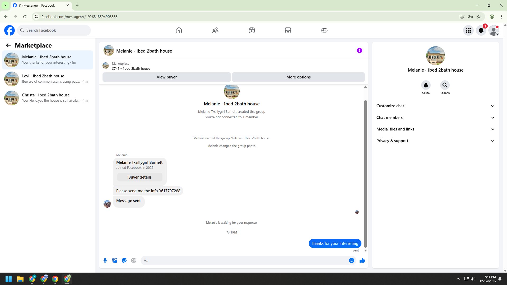The height and width of the screenshot is (285, 507).
Task: Send a voice clip with microphone icon
Action: [105, 260]
